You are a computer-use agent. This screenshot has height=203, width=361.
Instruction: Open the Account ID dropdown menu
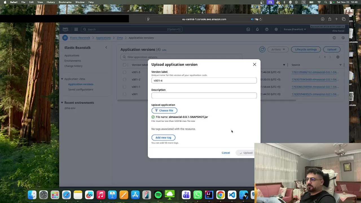pyautogui.click(x=327, y=27)
